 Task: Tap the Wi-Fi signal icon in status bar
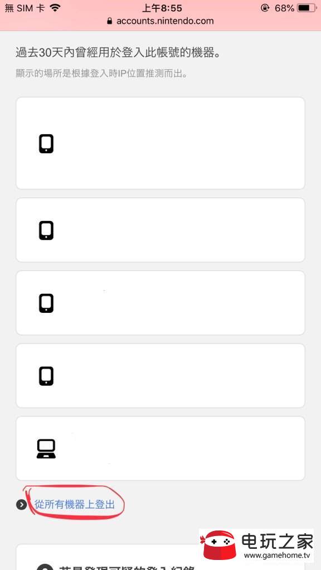[x=55, y=8]
